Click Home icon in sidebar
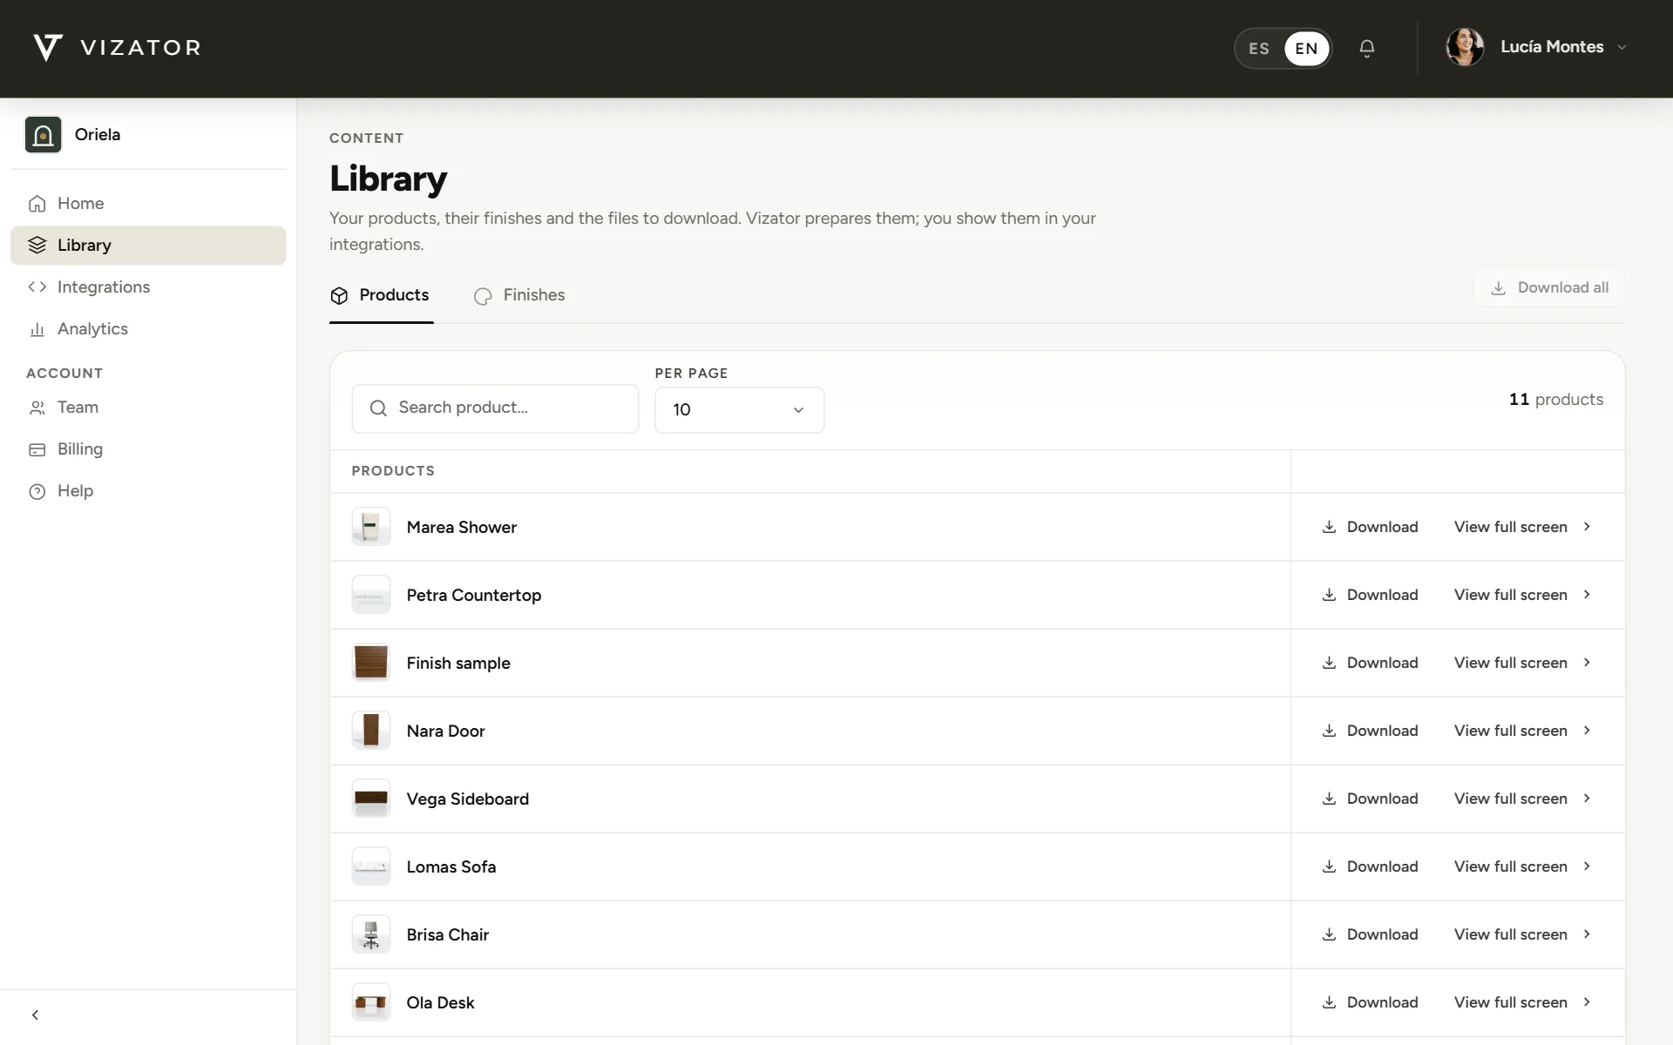 tap(37, 204)
